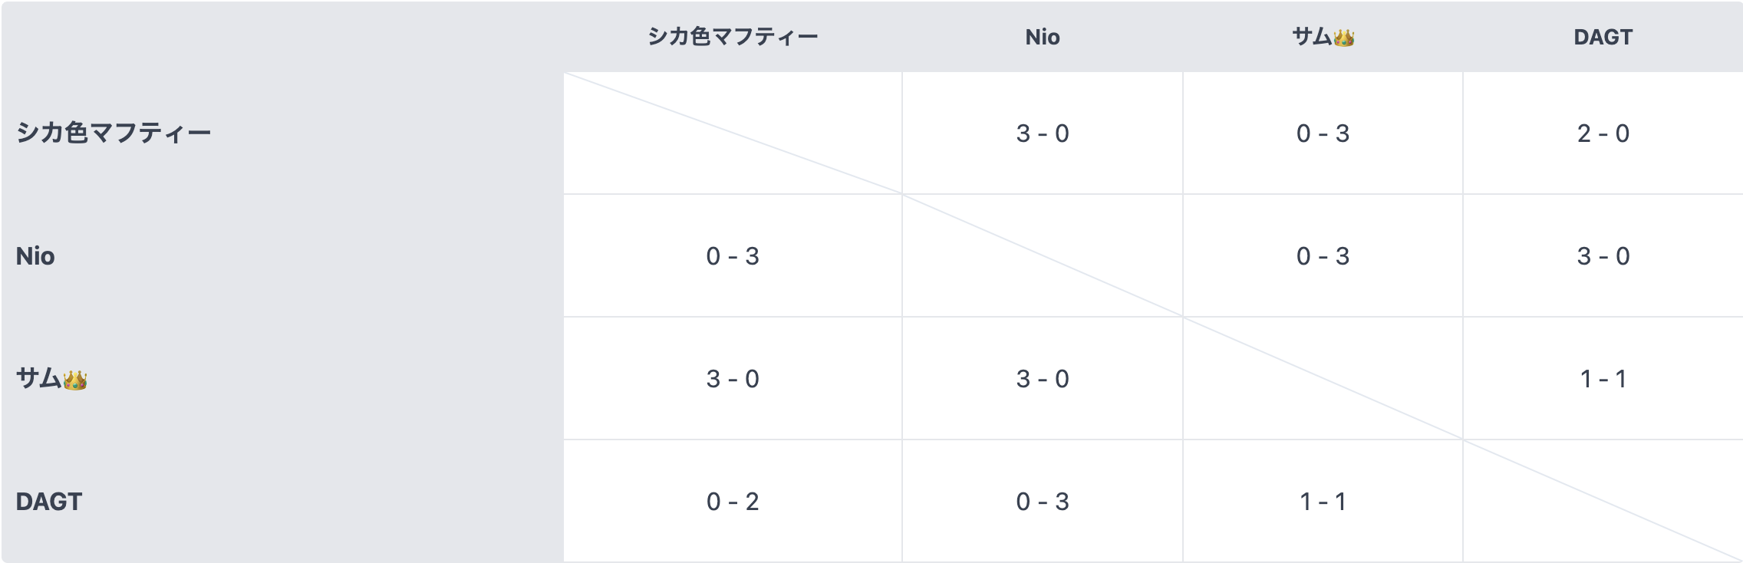
Task: Click 3 - 0 score in Nio row, DAGT column
Action: [1603, 256]
